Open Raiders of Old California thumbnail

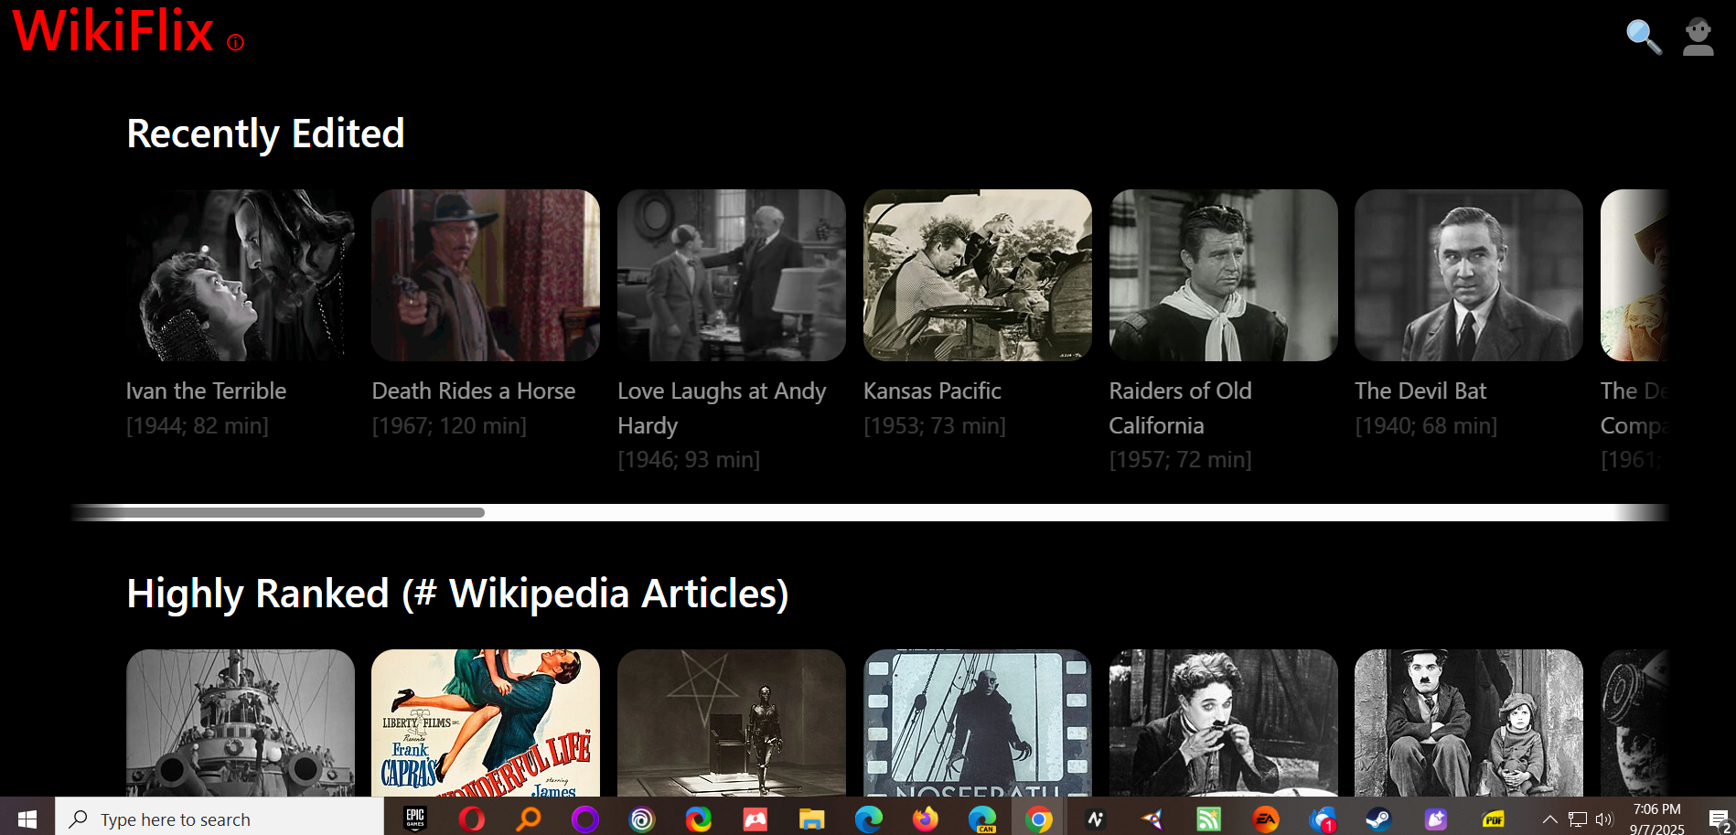click(1224, 275)
